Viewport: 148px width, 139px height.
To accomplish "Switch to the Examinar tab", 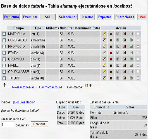I will click(x=30, y=17).
